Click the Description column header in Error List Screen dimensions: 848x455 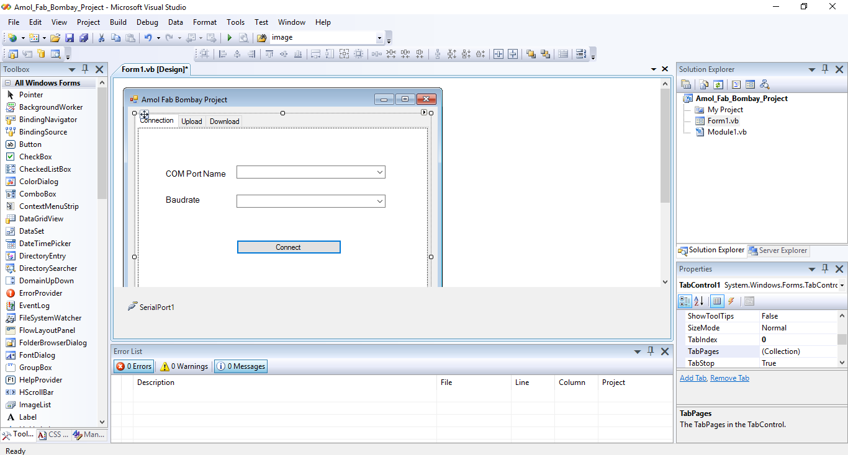click(285, 382)
